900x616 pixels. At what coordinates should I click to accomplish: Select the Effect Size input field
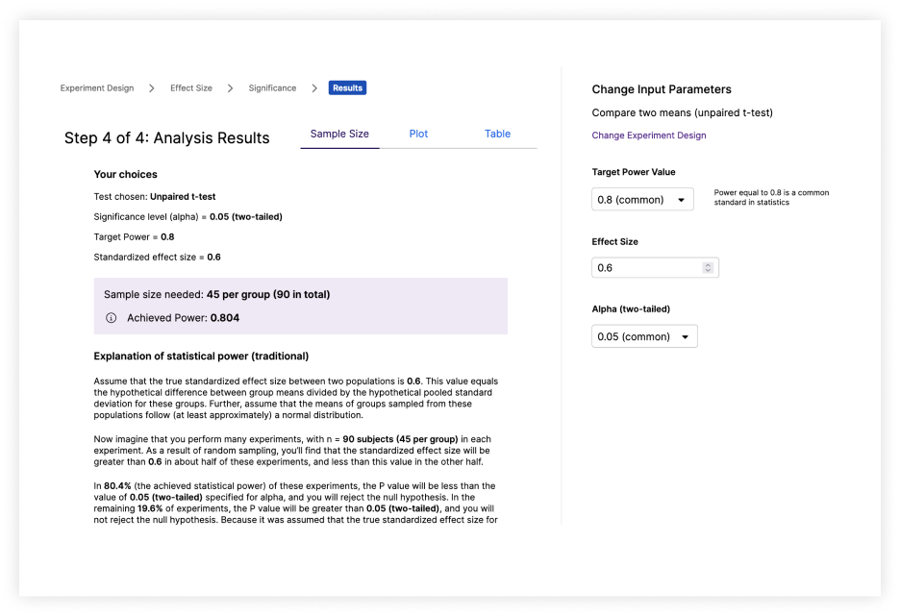pyautogui.click(x=644, y=267)
